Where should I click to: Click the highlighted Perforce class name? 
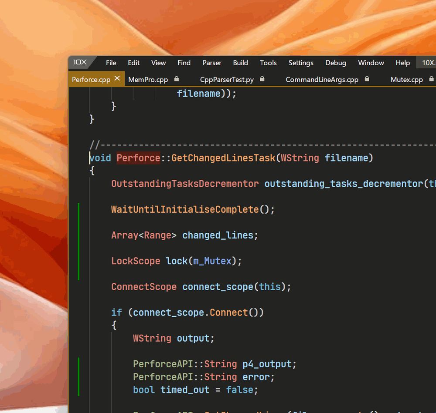138,158
